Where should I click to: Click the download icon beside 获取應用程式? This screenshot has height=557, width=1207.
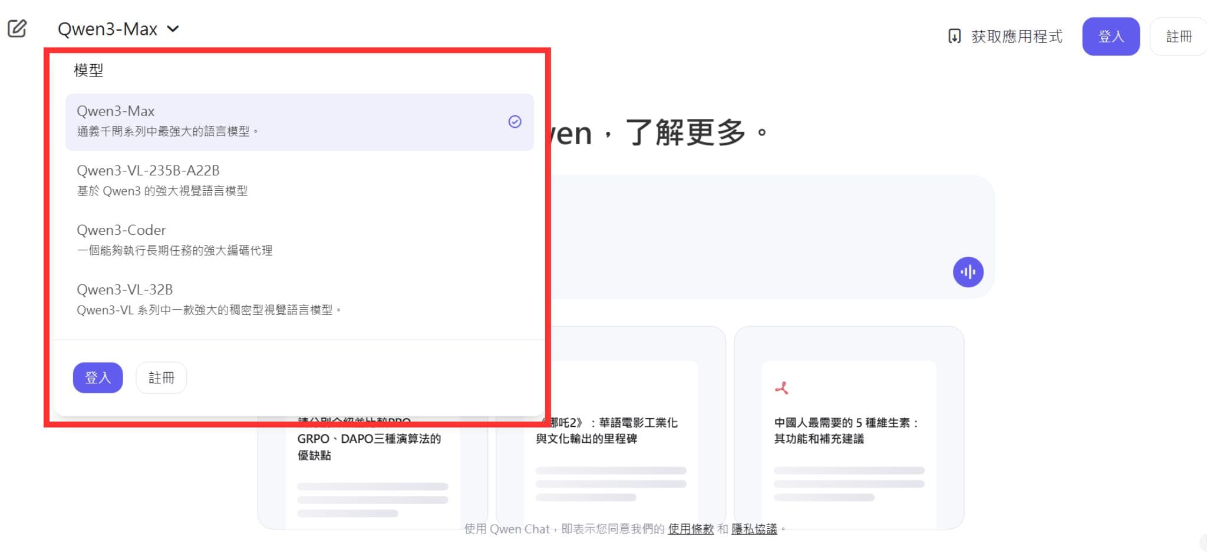(955, 37)
